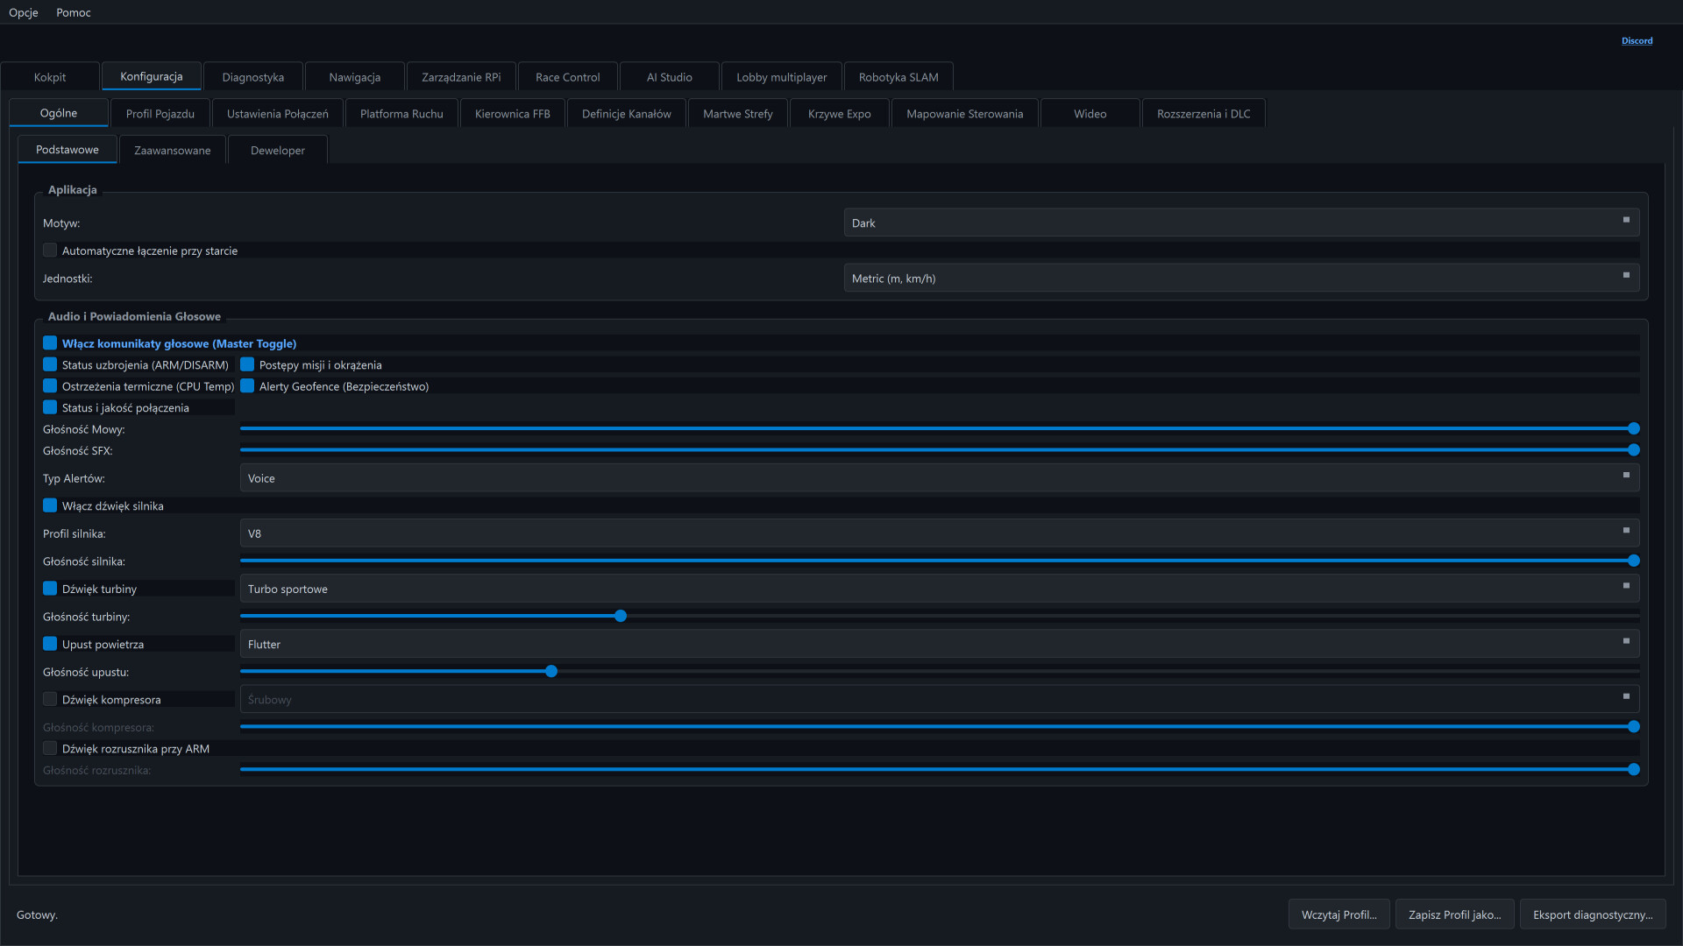Uncheck Ostrzeżenia termiczne (CPU Temp)
This screenshot has height=946, width=1683.
tap(50, 386)
